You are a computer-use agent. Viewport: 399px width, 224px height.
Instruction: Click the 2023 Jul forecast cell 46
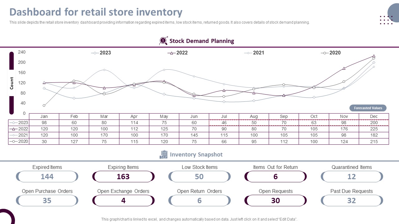[x=224, y=123]
